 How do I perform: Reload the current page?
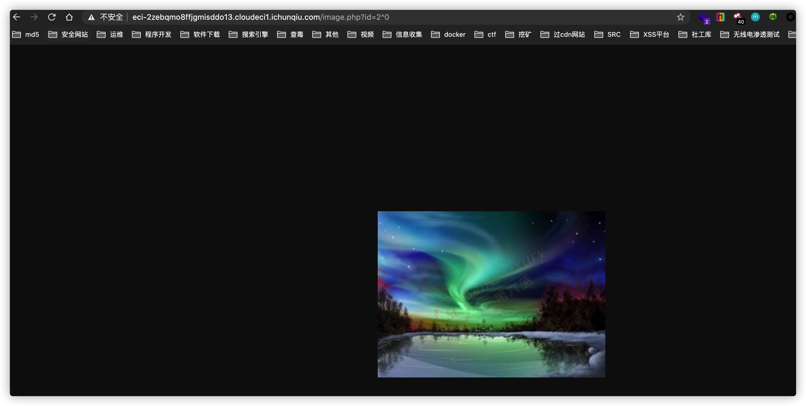tap(52, 17)
